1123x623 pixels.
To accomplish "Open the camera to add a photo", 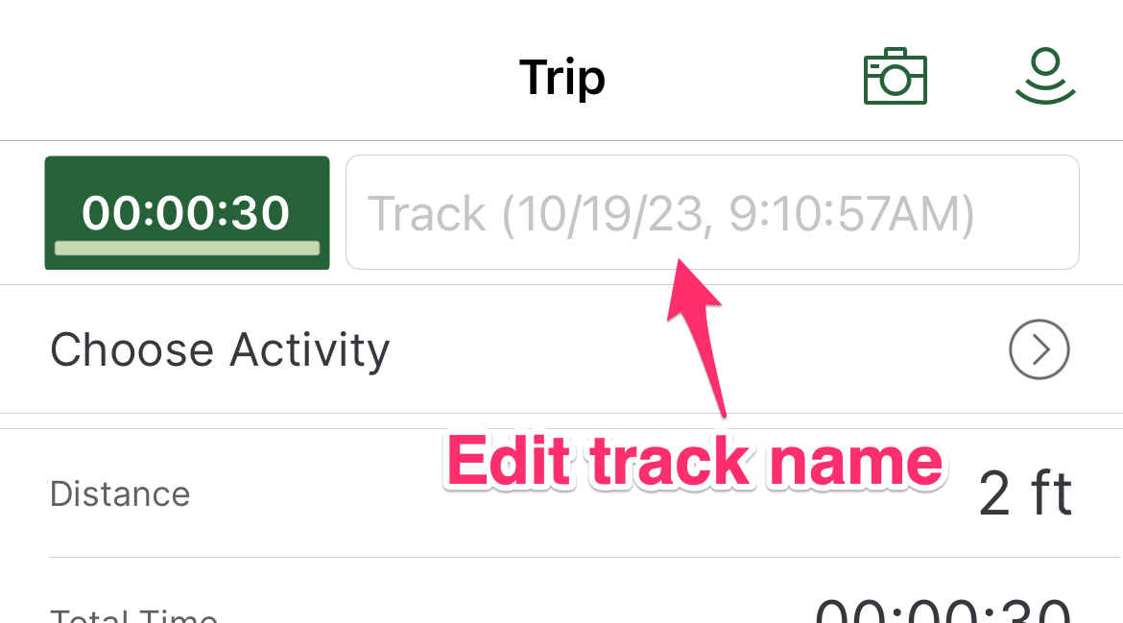I will pos(896,76).
